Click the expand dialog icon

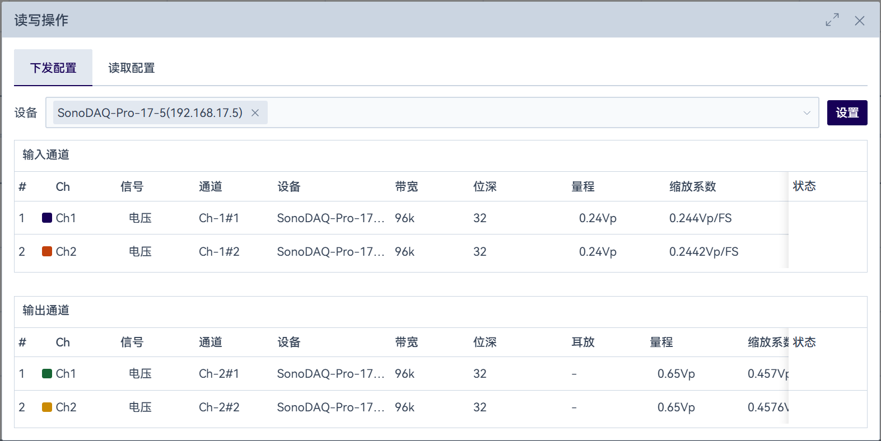pos(832,20)
